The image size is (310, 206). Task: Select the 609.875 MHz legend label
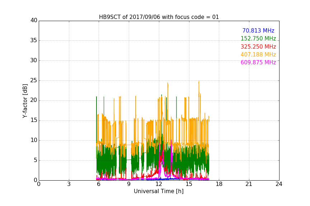(258, 62)
